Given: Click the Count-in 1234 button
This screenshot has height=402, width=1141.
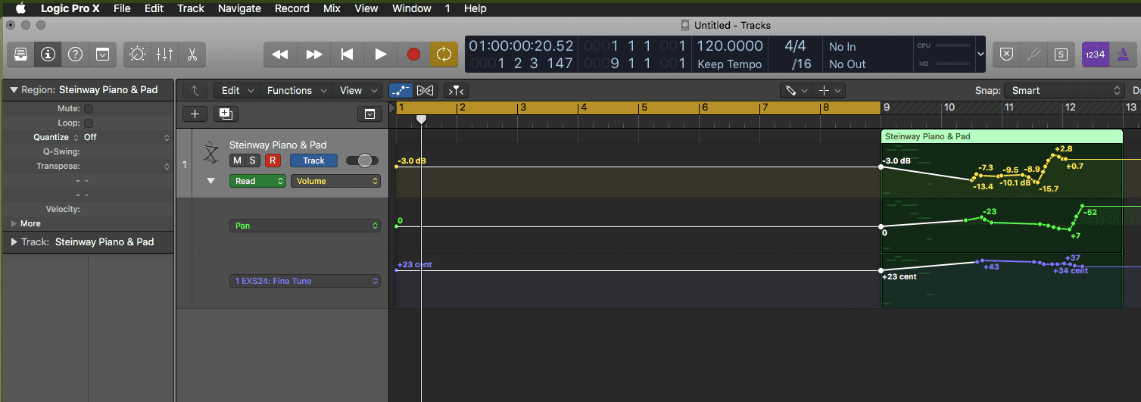Looking at the screenshot, I should click(x=1095, y=55).
